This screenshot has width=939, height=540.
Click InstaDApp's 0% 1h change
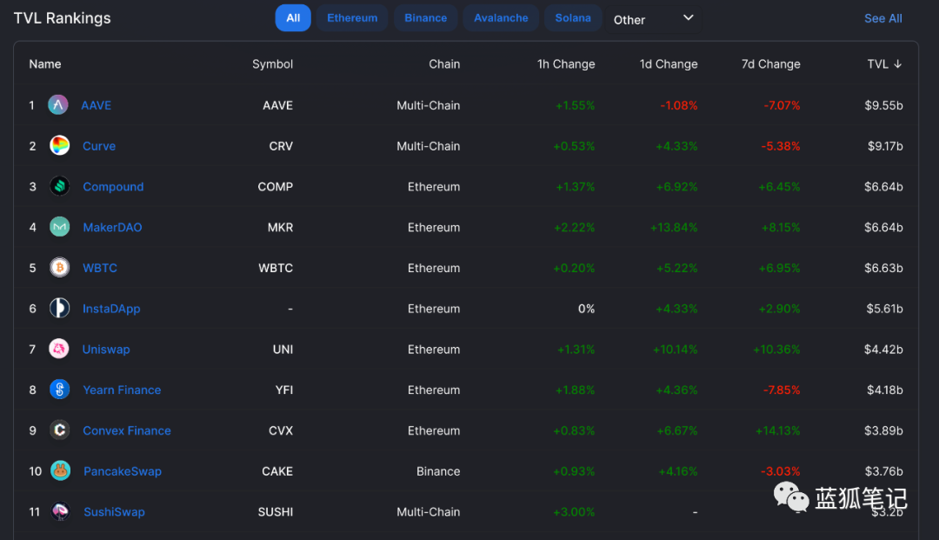(586, 309)
